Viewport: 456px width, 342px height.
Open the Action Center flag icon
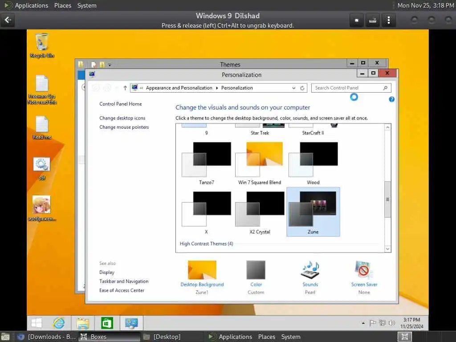[373, 323]
